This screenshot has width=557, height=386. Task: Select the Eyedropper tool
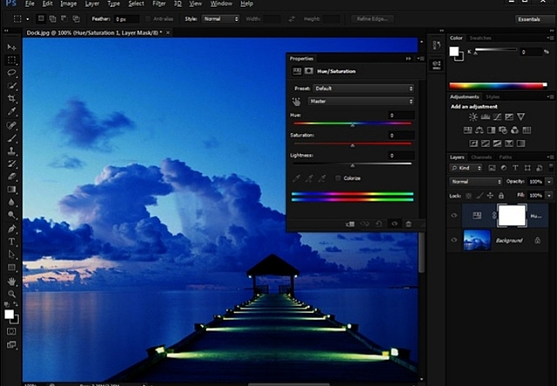coord(11,111)
